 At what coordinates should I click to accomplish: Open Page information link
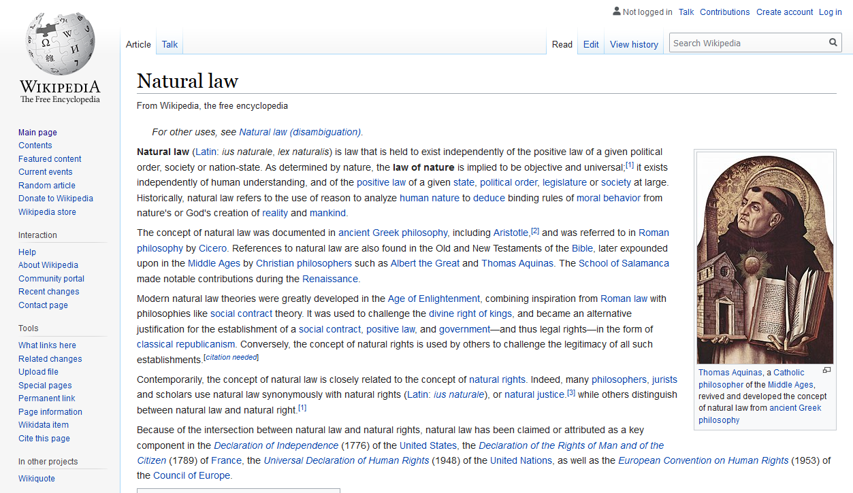[x=50, y=412]
